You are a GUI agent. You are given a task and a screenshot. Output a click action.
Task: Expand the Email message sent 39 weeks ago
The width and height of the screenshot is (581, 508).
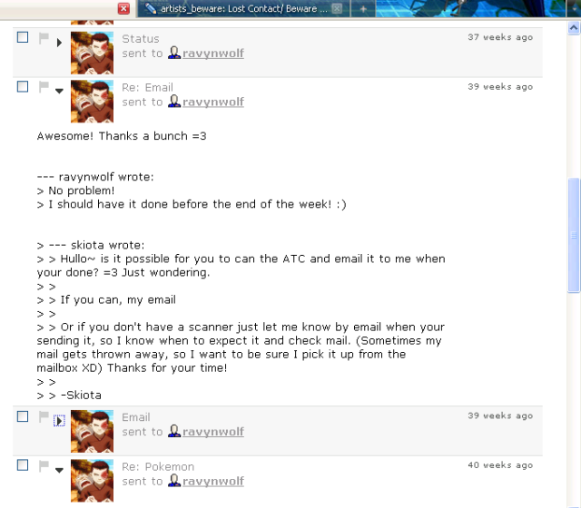coord(59,421)
